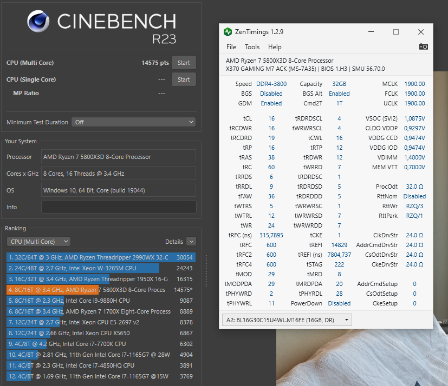Viewport: 448px width, 386px height.
Task: Click the UCLK 1900.00 value
Action: pyautogui.click(x=414, y=103)
